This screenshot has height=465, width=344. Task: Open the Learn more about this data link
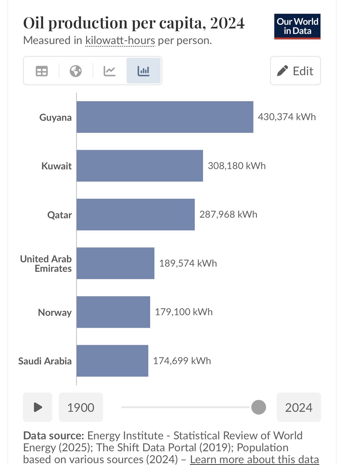254,459
